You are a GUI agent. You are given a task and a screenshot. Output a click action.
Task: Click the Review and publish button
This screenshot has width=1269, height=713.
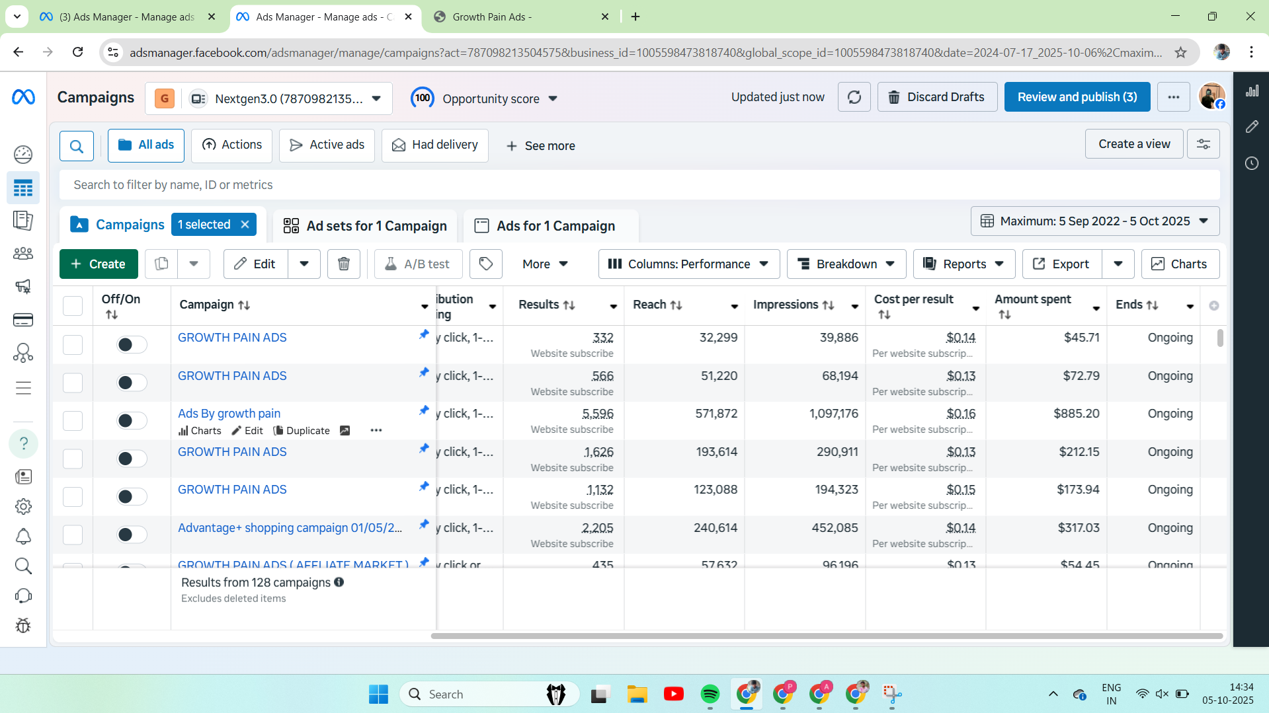tap(1077, 96)
